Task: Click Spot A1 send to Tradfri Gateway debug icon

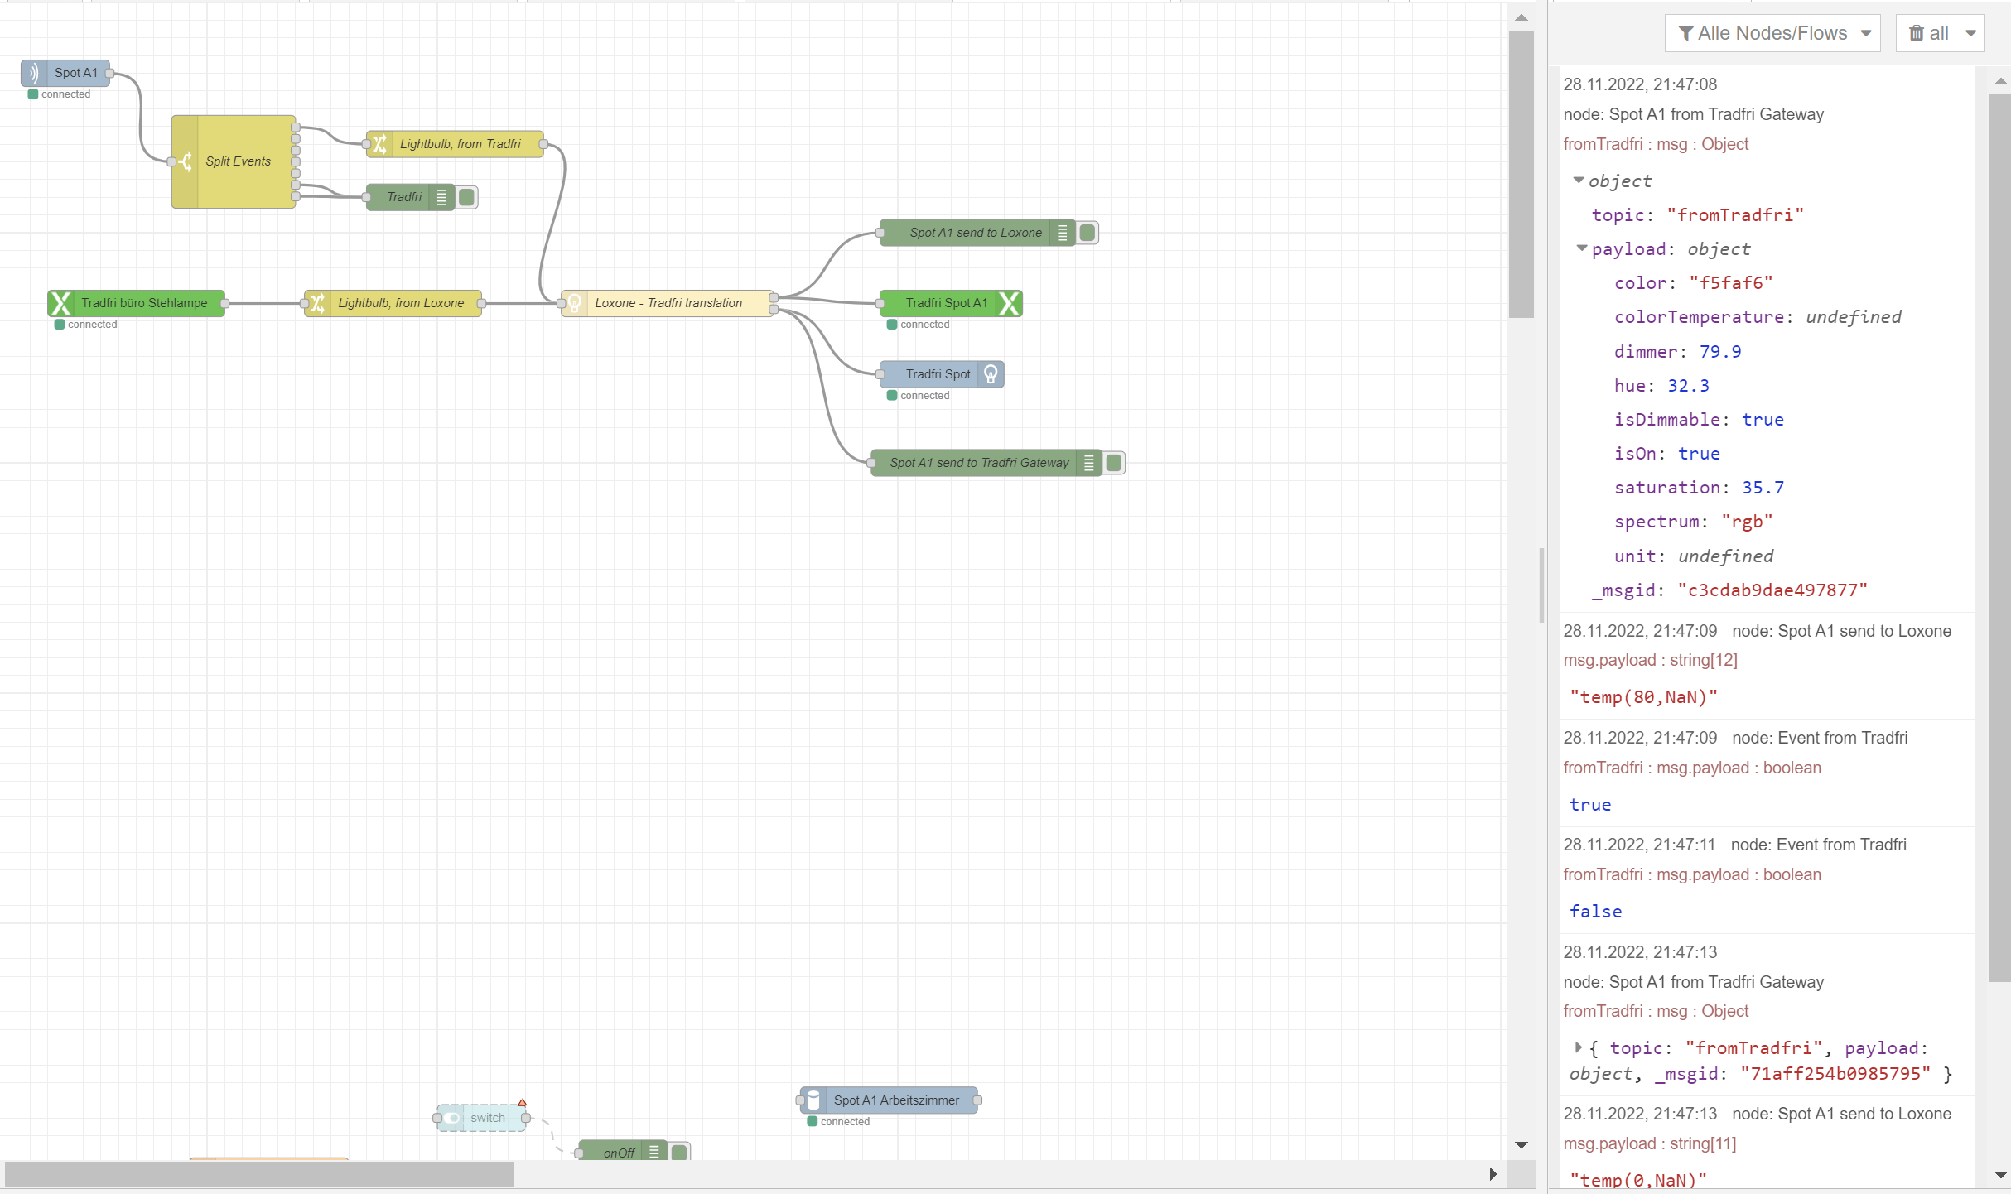Action: coord(1088,463)
